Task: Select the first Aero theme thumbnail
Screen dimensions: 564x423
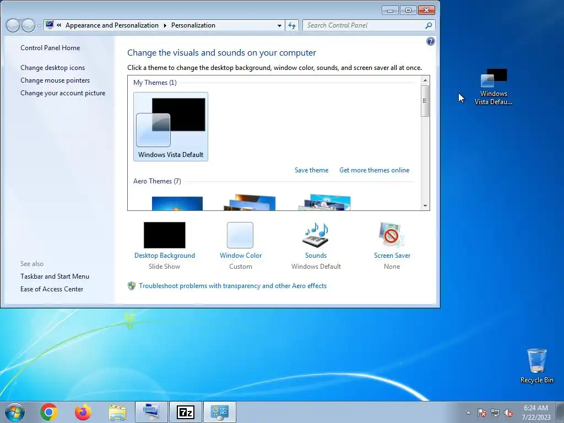Action: pos(177,203)
